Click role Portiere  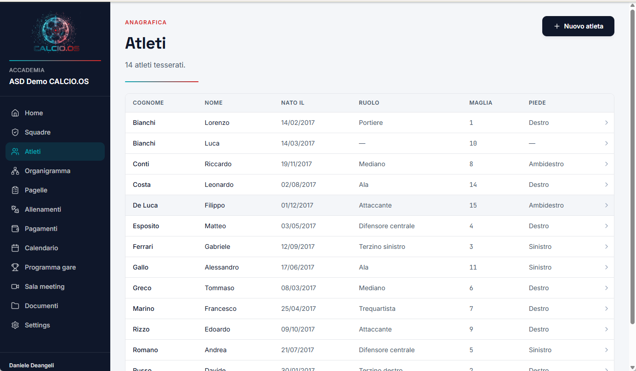pos(371,123)
